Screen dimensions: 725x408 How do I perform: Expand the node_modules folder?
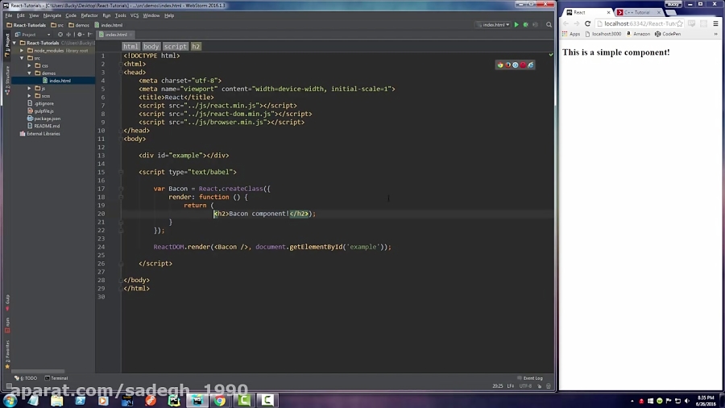point(22,50)
